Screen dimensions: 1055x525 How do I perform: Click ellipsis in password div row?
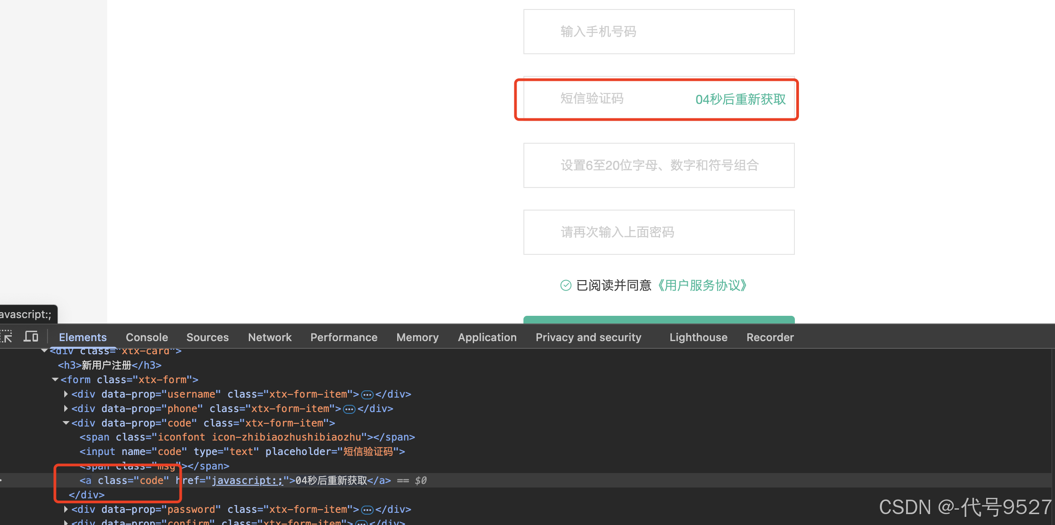point(367,510)
